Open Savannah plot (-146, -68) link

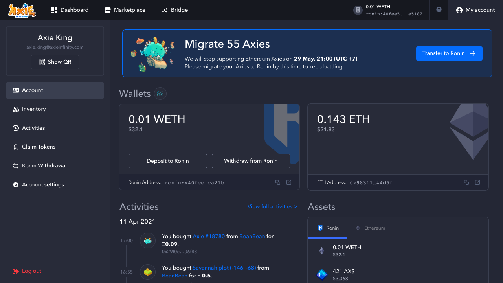(224, 268)
